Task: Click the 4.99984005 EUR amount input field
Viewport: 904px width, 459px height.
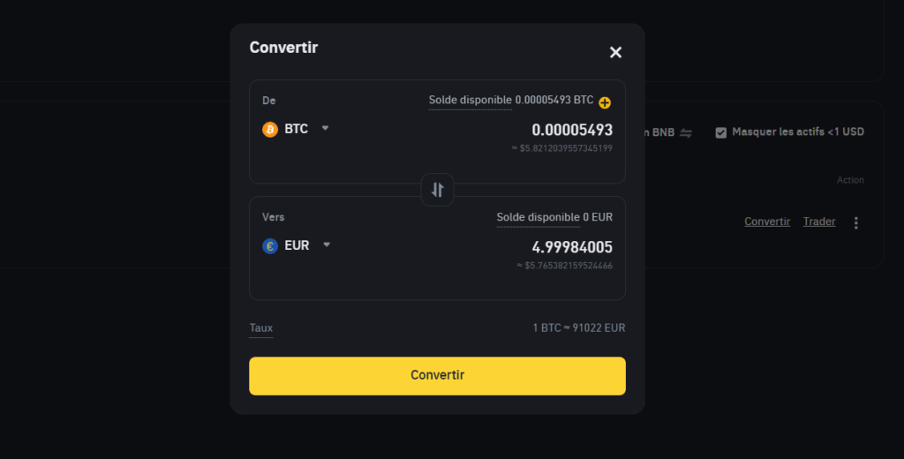Action: (572, 247)
